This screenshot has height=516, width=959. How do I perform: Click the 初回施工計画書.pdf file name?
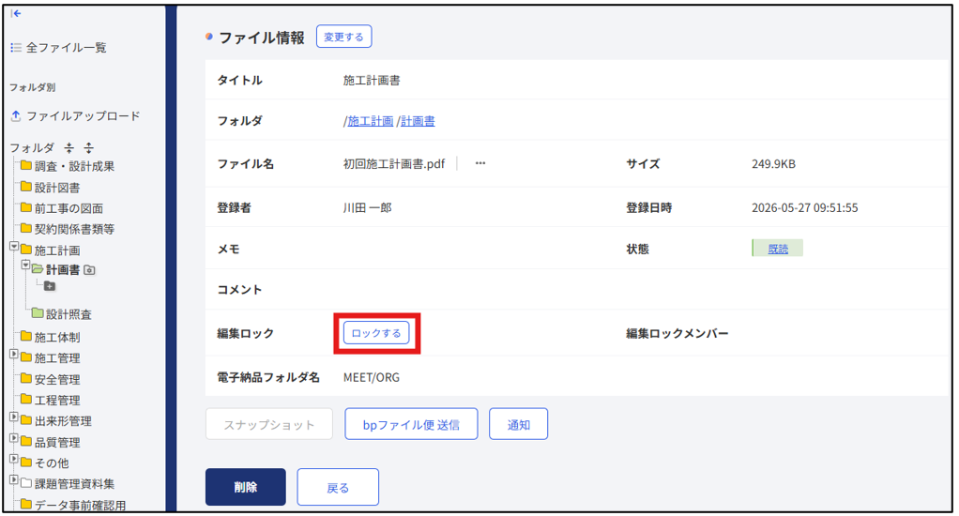tap(394, 164)
